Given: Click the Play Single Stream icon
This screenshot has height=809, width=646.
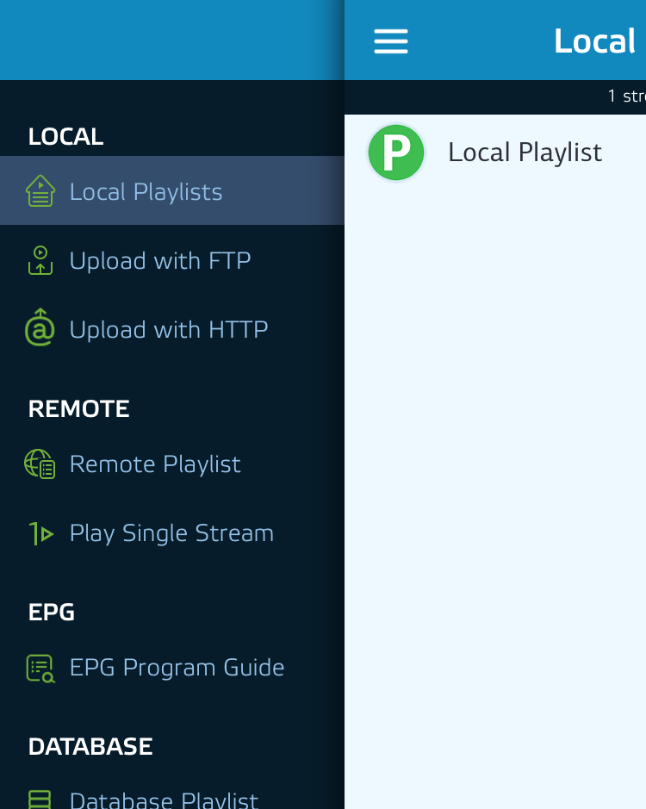Looking at the screenshot, I should [x=40, y=534].
